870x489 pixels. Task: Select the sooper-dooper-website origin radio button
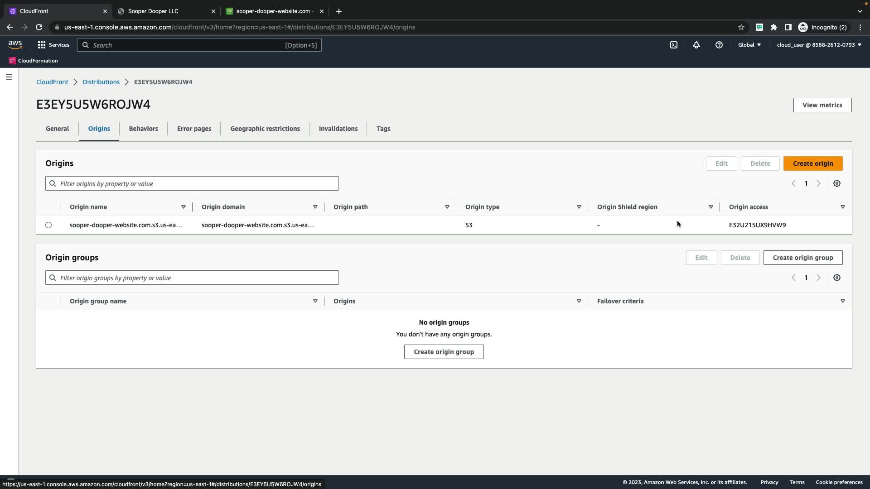(x=48, y=225)
